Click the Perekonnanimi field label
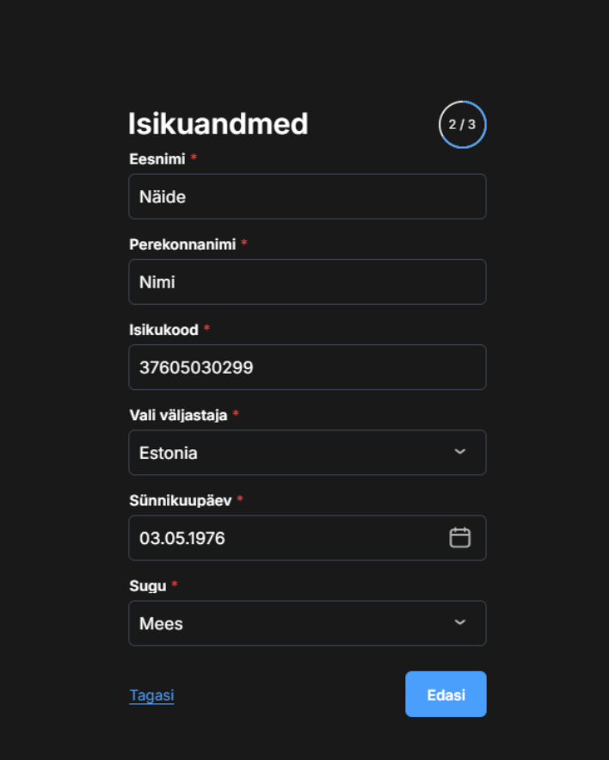 [182, 244]
